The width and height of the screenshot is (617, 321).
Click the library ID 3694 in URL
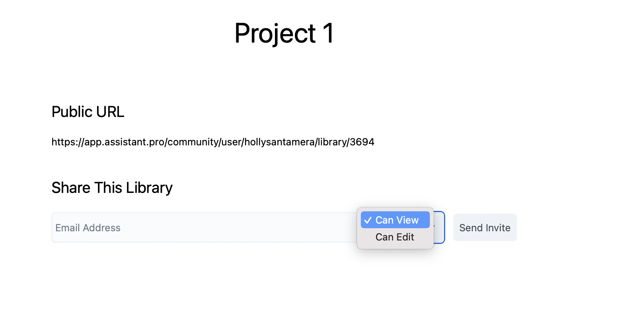(362, 142)
